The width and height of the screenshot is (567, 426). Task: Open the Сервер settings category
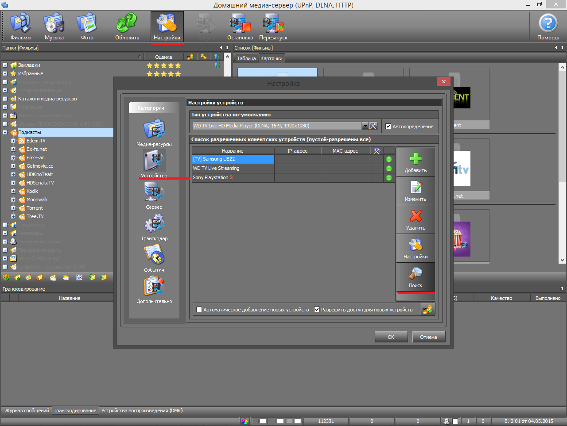(154, 193)
